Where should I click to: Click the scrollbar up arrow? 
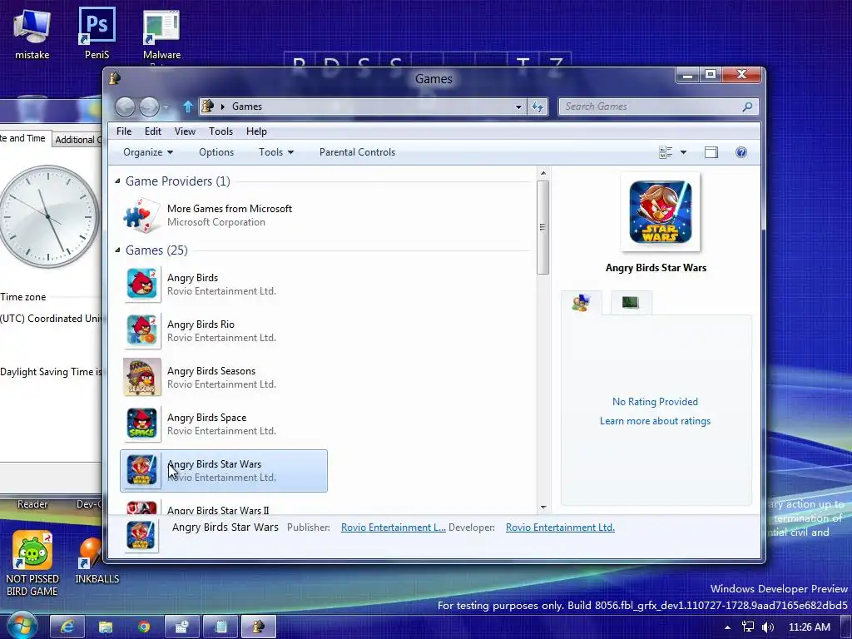542,173
